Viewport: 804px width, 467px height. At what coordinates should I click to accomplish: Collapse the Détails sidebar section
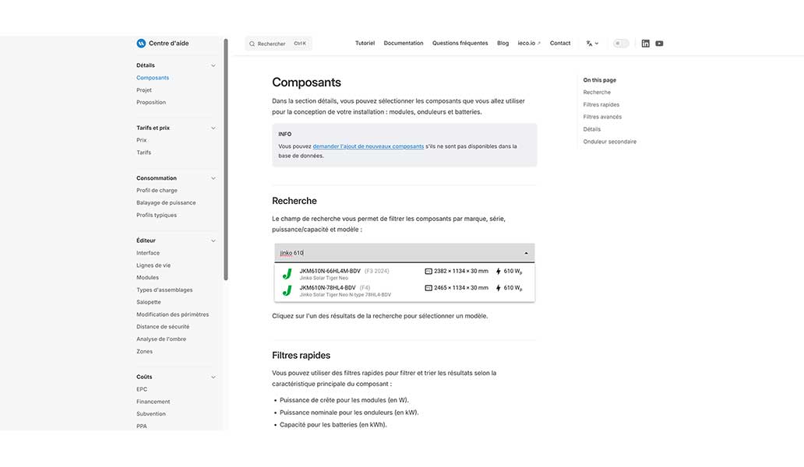(x=213, y=65)
